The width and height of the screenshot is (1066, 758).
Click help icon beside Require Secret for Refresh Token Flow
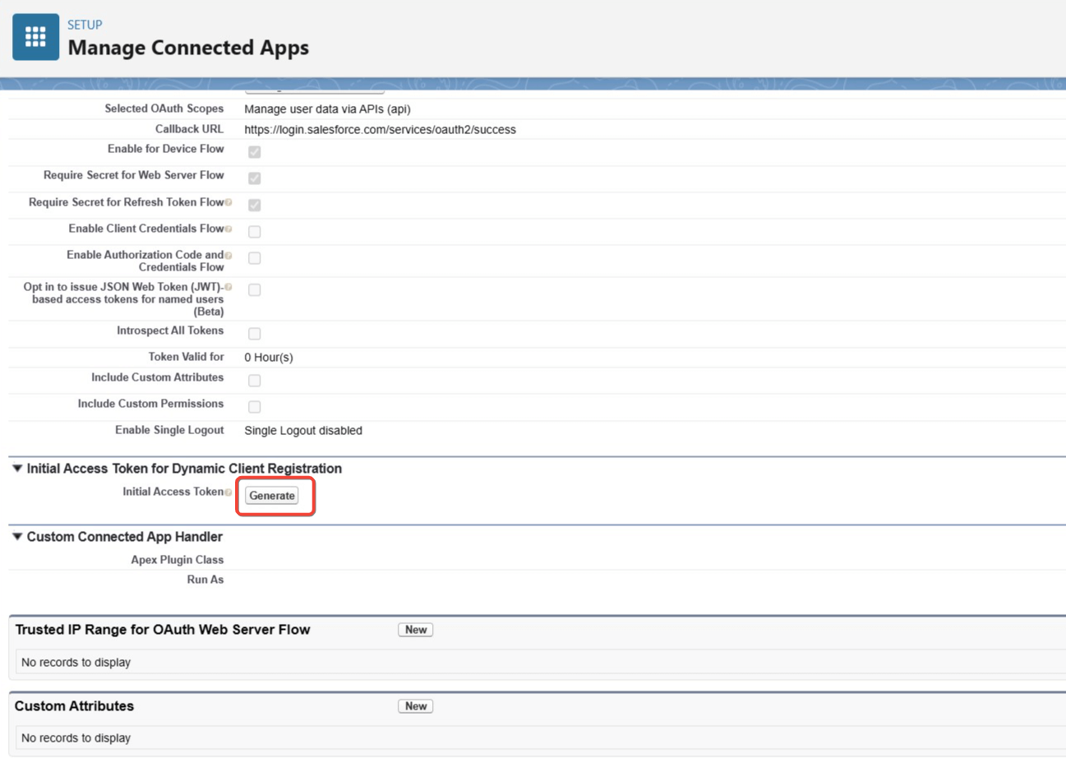(228, 202)
